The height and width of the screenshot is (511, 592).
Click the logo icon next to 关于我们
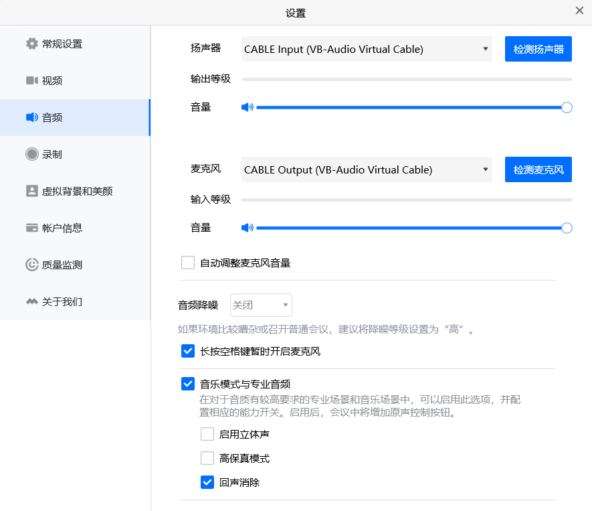click(31, 302)
